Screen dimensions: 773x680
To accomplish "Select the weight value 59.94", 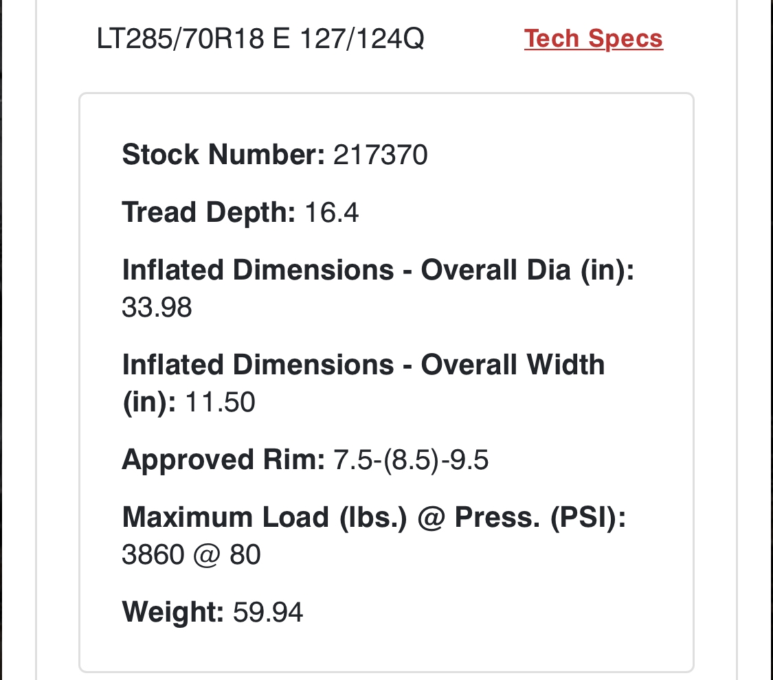I will point(268,612).
